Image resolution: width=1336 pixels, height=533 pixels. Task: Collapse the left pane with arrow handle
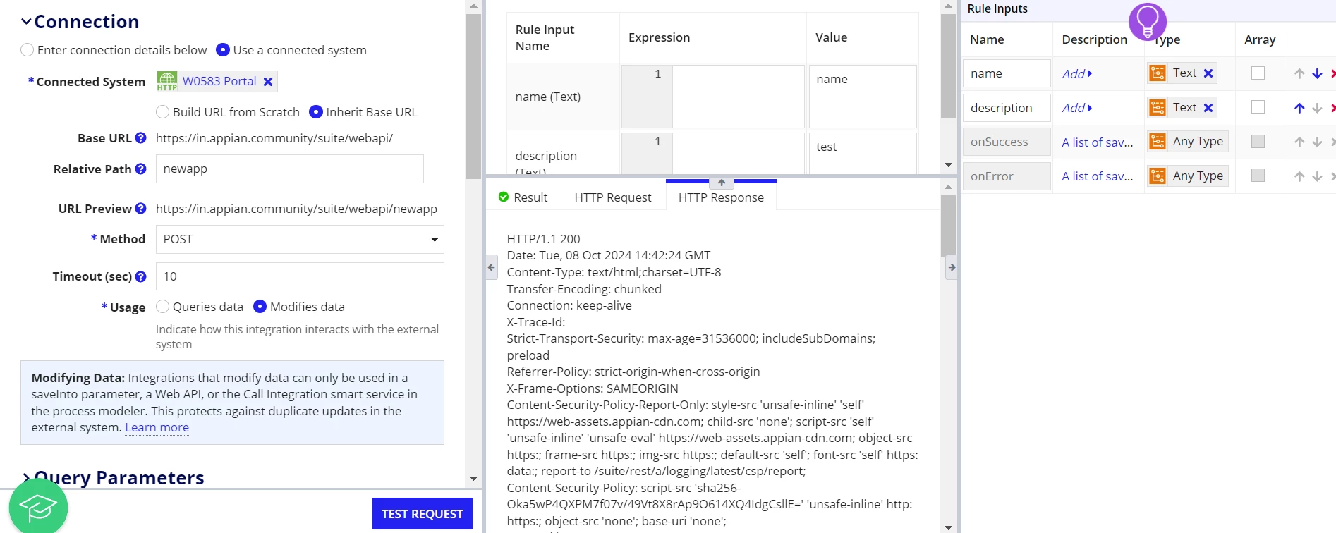(x=492, y=267)
